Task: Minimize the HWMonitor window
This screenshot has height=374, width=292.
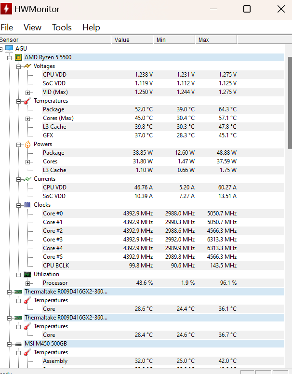Action: tap(213, 9)
